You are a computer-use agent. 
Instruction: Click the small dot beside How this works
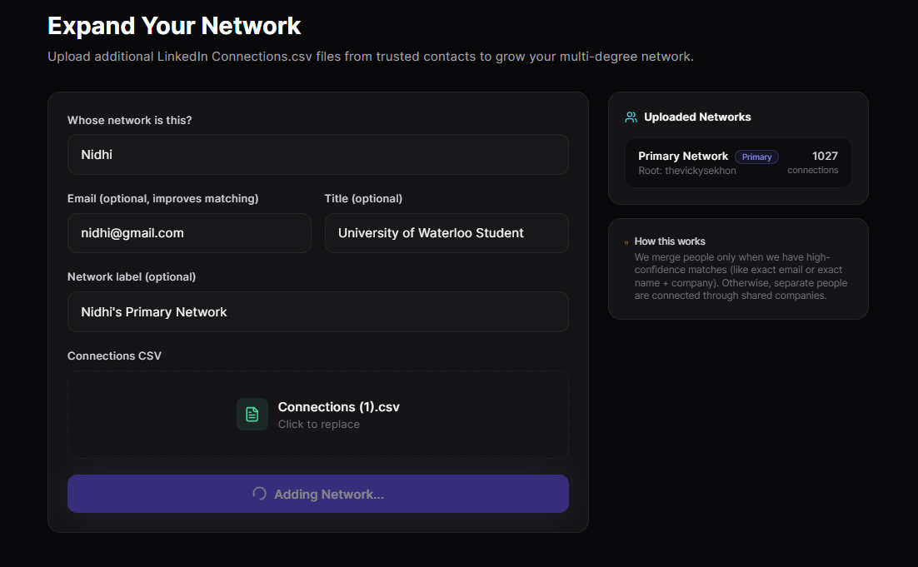pyautogui.click(x=626, y=242)
